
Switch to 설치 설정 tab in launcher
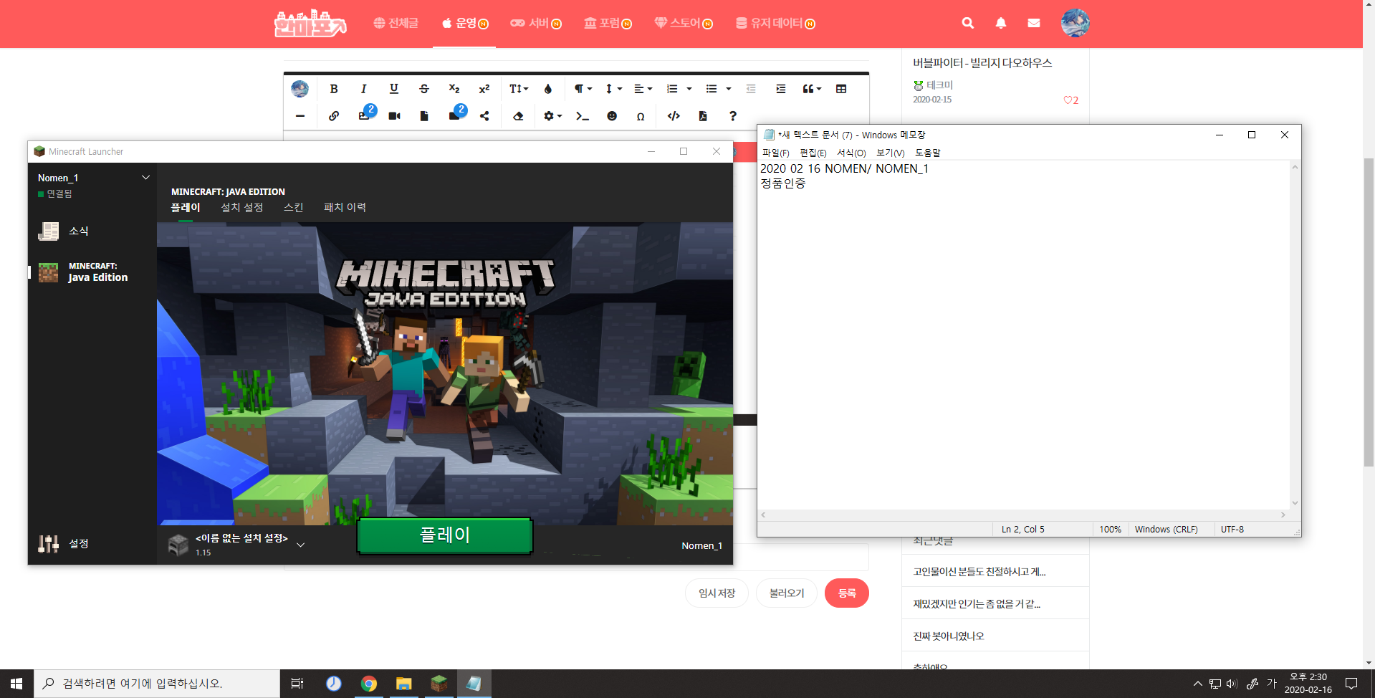click(242, 207)
